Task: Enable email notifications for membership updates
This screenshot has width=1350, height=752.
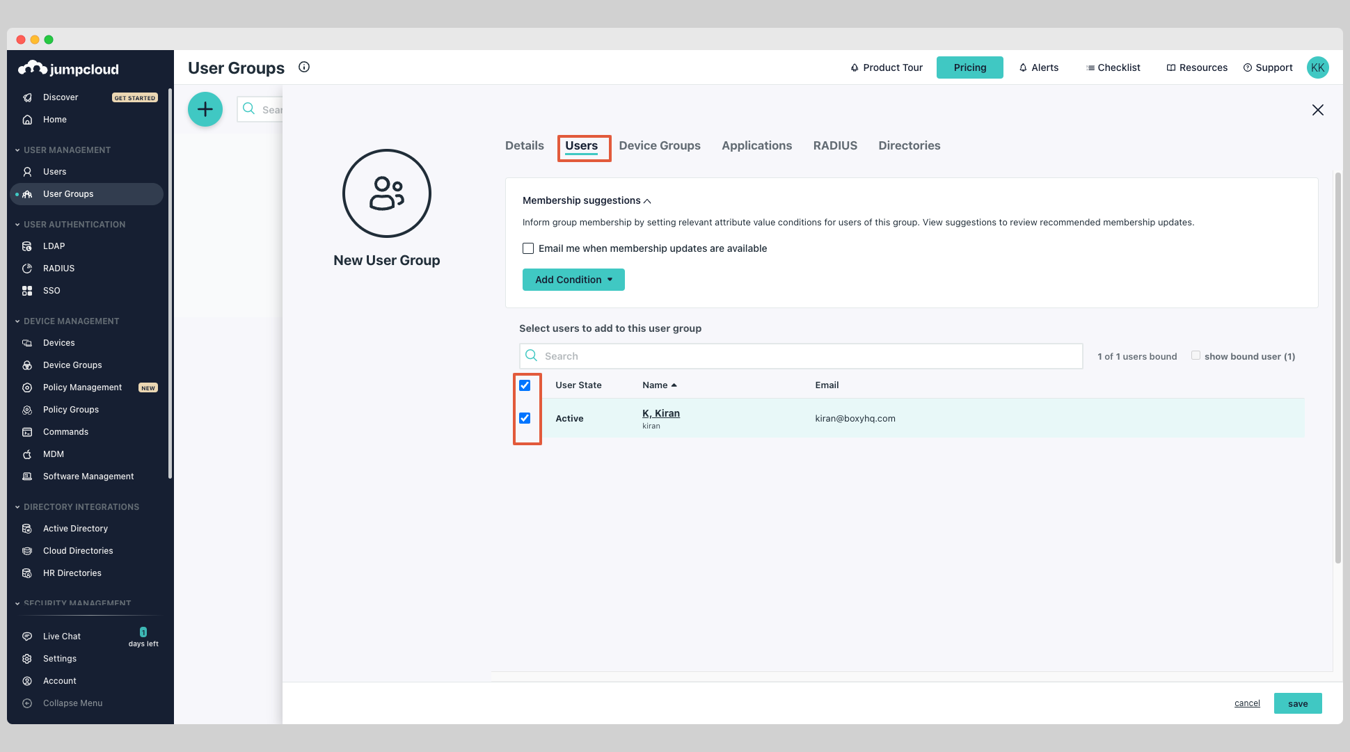Action: click(527, 248)
